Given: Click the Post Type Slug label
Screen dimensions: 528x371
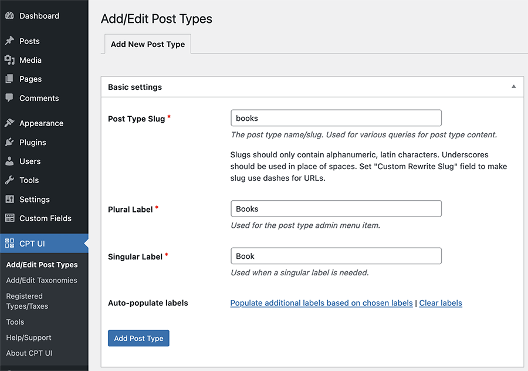Looking at the screenshot, I should pyautogui.click(x=136, y=119).
